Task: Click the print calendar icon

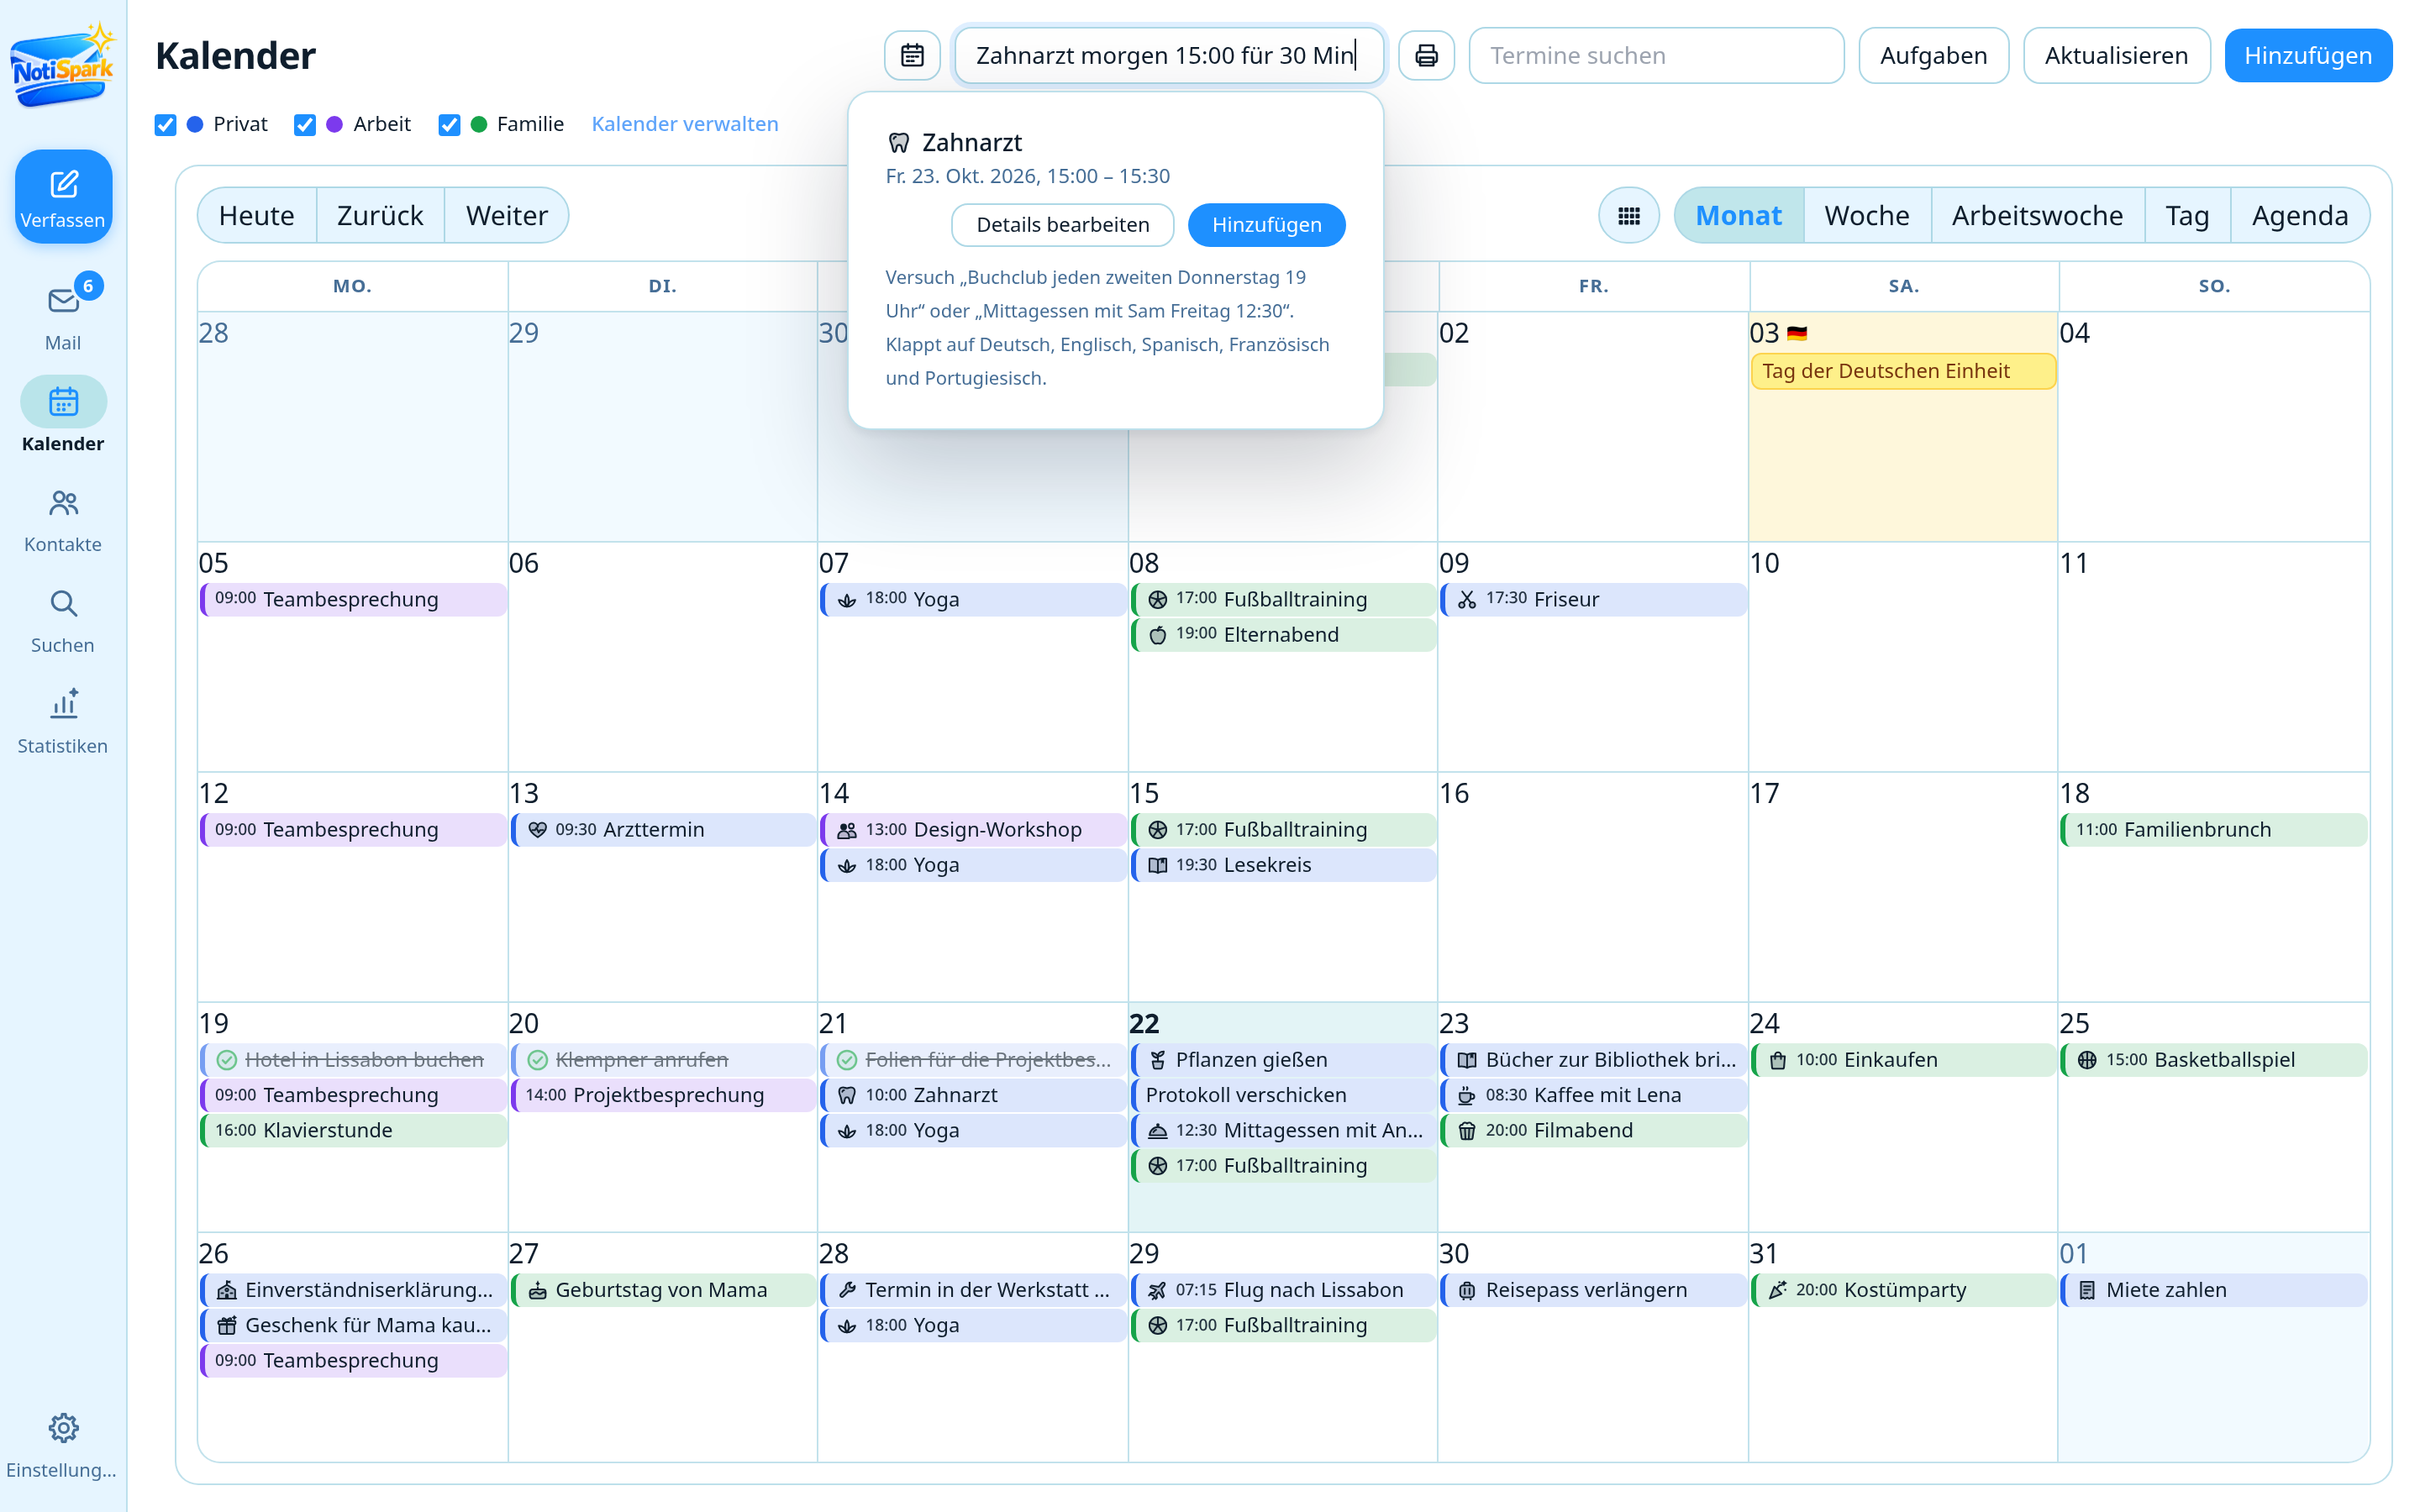Action: click(1426, 55)
